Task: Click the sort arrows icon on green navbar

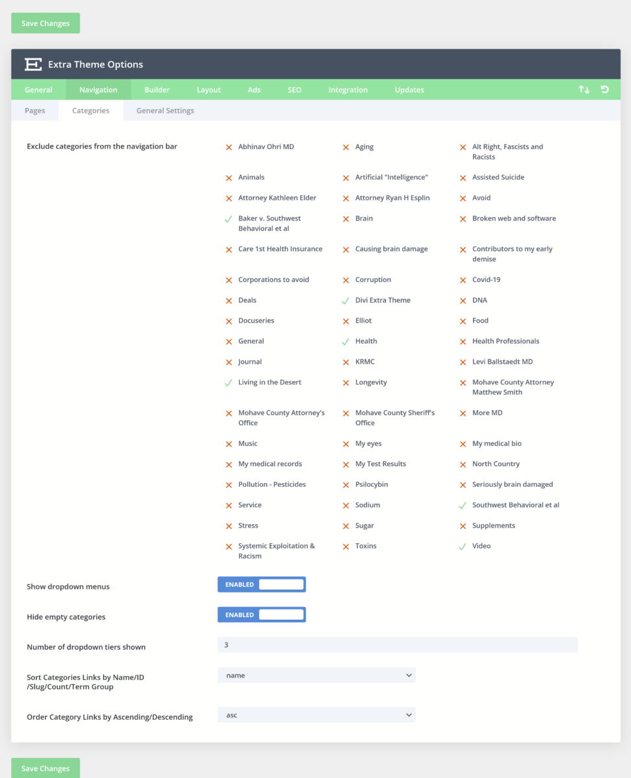Action: click(x=583, y=89)
